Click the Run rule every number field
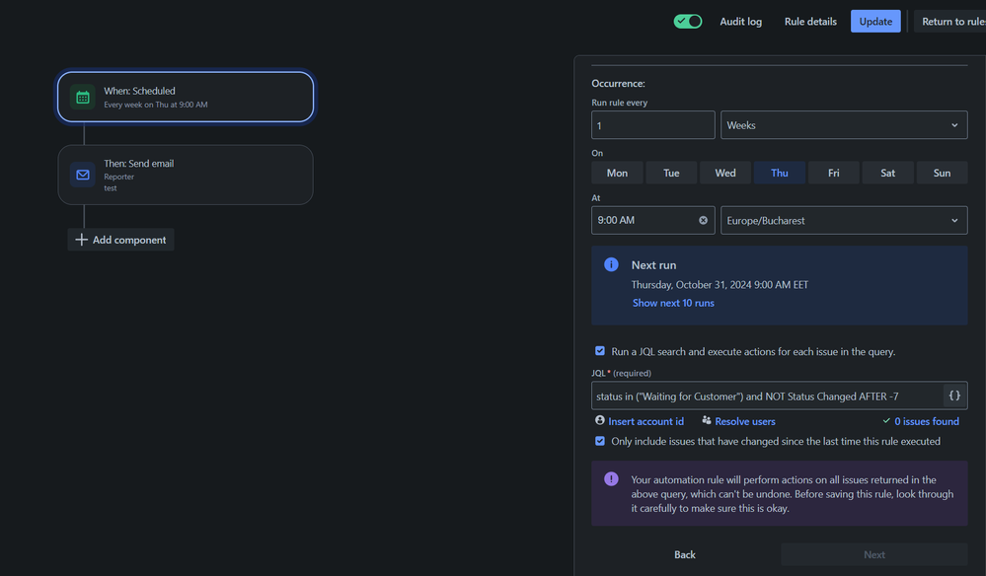Screen dimensions: 986x576 [x=652, y=125]
